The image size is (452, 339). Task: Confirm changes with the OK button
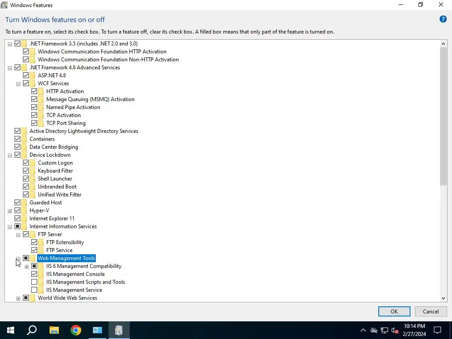coord(394,311)
